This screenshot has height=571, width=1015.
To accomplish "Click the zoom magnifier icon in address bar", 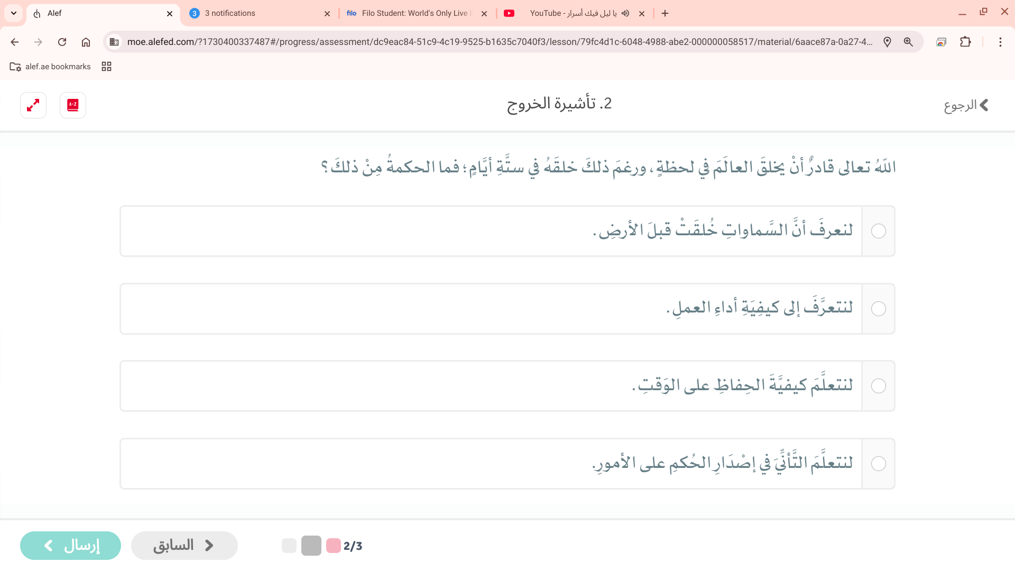I will (908, 42).
